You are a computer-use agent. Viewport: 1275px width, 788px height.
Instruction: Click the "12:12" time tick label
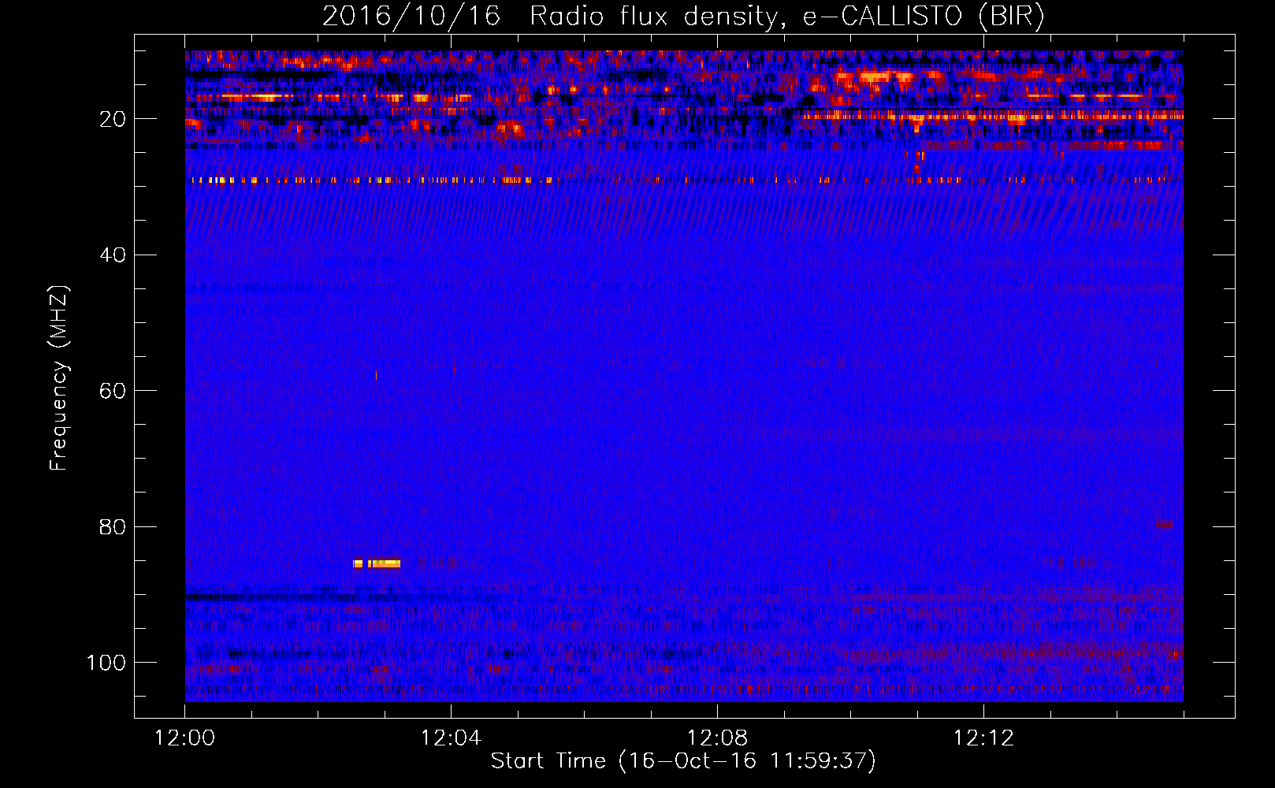point(983,738)
